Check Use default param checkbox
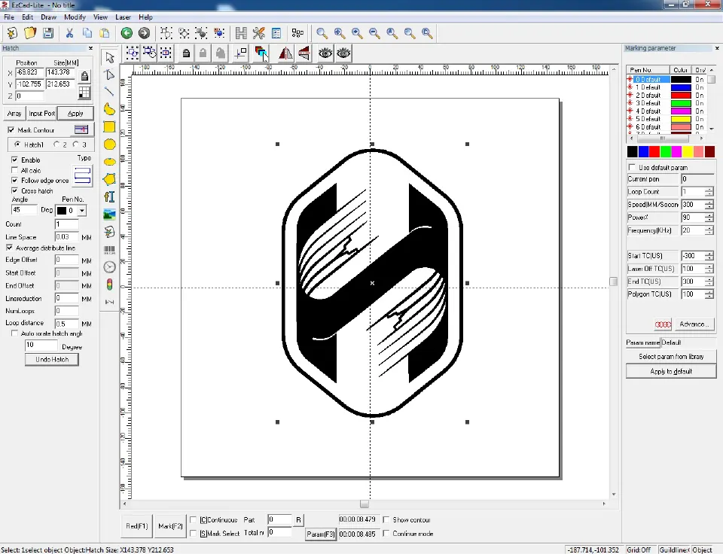This screenshot has width=723, height=554. (x=632, y=167)
